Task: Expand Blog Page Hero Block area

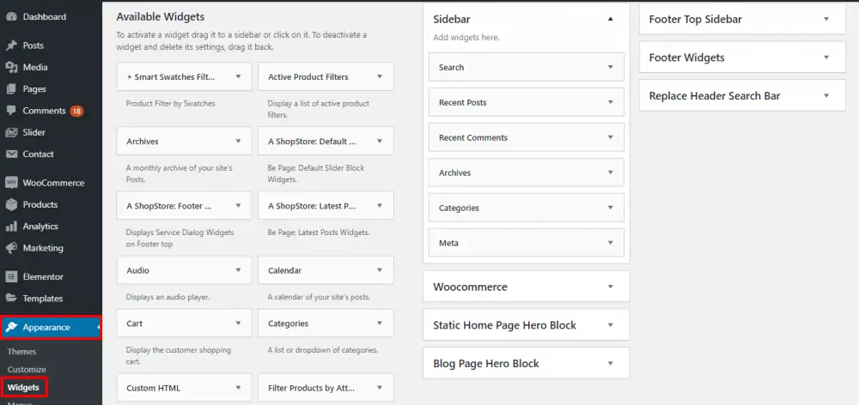Action: (610, 364)
